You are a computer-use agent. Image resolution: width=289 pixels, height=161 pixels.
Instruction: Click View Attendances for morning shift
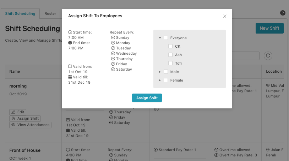click(x=31, y=125)
